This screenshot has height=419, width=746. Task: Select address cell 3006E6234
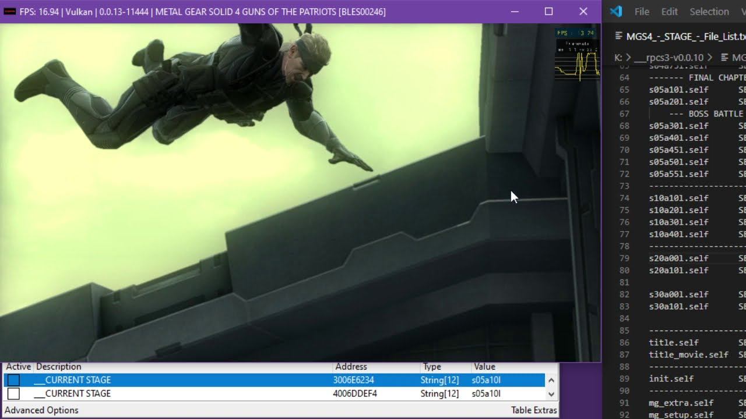[x=353, y=380]
